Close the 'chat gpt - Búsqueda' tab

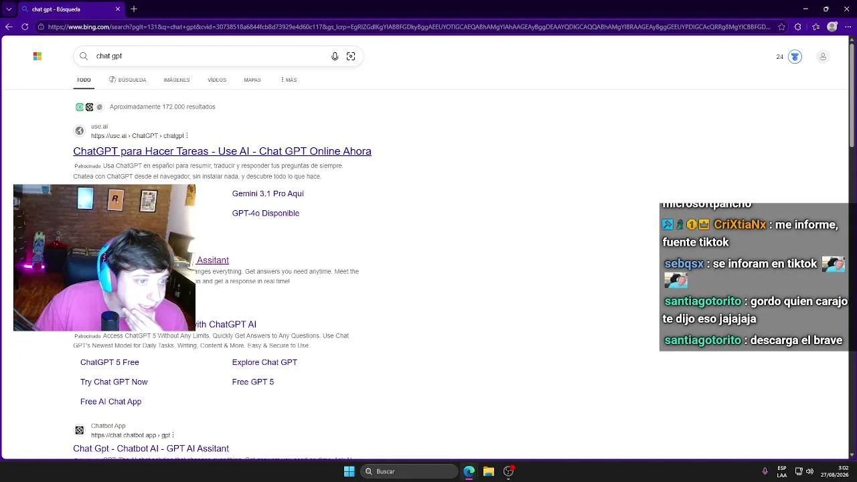point(118,9)
